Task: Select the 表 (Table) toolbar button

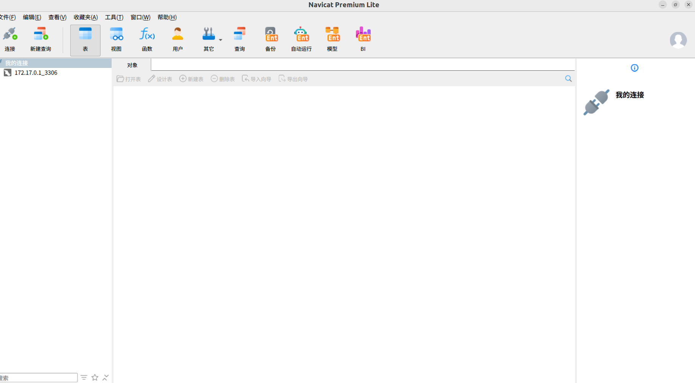Action: click(85, 40)
